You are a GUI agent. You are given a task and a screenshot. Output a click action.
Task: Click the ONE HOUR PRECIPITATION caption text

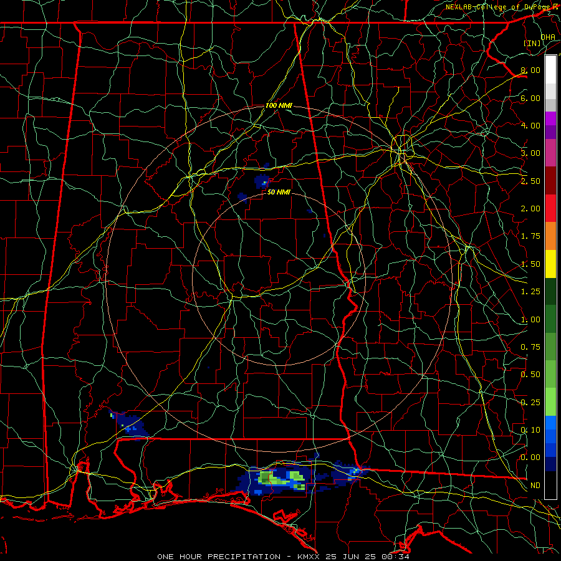(x=219, y=557)
